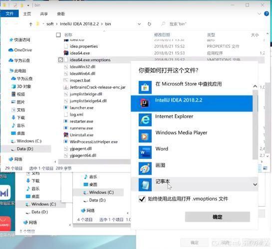
Task: Click app list scroll-down arrow
Action: [255, 184]
